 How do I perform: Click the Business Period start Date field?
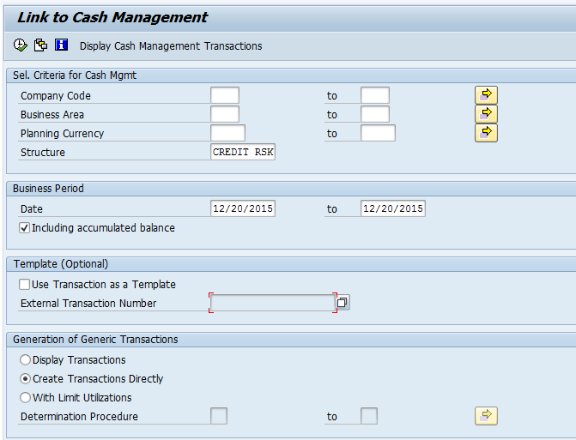pyautogui.click(x=243, y=209)
